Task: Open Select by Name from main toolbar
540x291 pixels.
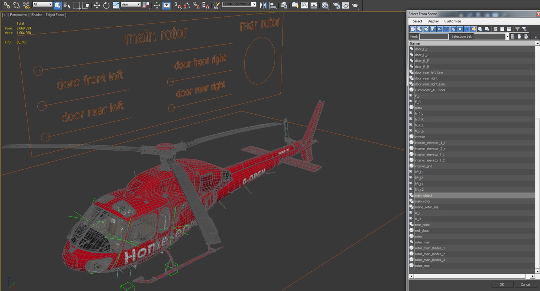Action: [x=67, y=5]
